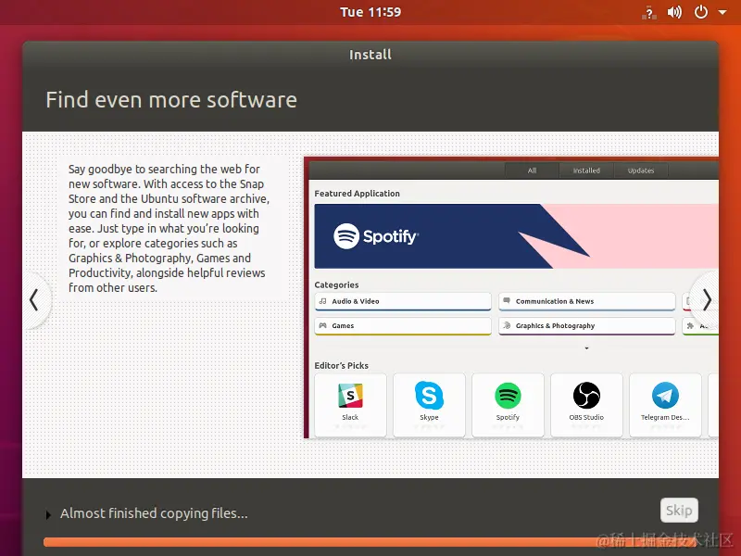Click the 'Categories' label
This screenshot has height=556, width=741.
336,285
